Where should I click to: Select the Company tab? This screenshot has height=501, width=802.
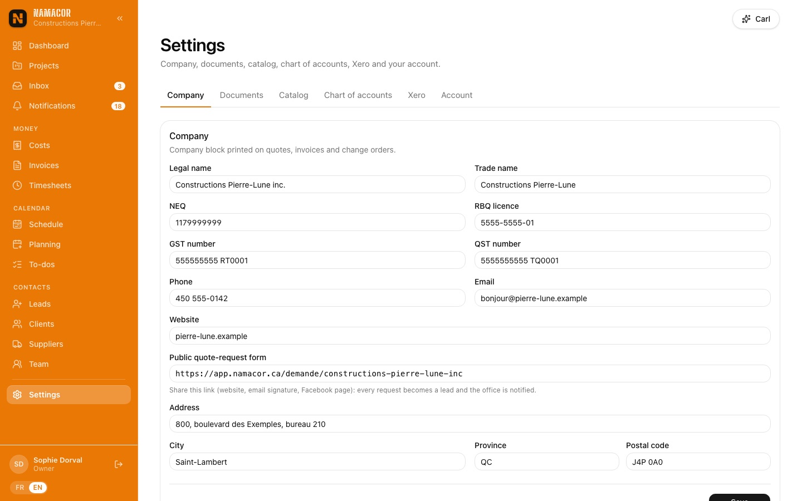pyautogui.click(x=185, y=95)
